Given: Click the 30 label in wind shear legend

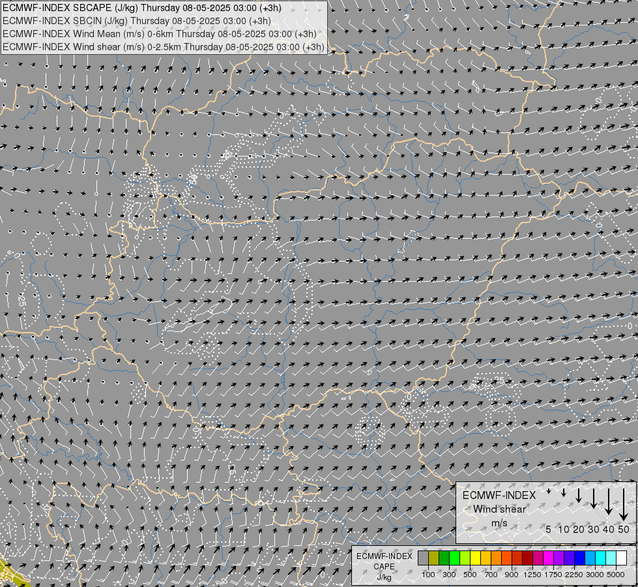Looking at the screenshot, I should [594, 529].
